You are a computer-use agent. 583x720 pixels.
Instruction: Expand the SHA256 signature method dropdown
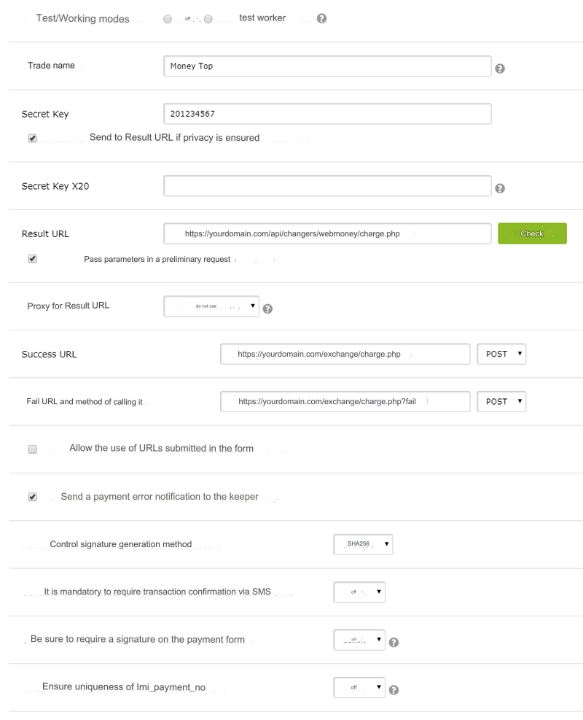pos(363,544)
